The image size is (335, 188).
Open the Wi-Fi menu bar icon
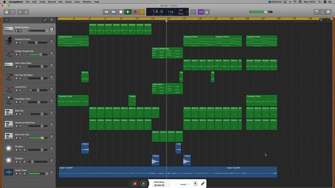pyautogui.click(x=295, y=2)
